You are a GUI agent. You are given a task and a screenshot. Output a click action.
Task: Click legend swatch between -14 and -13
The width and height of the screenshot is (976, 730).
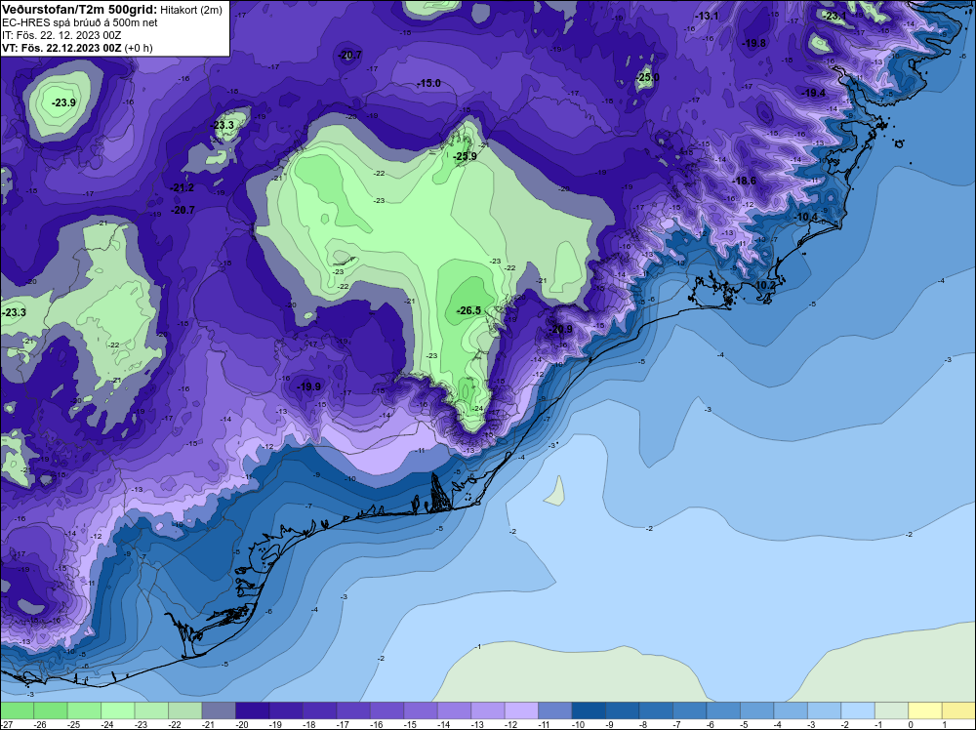455,710
